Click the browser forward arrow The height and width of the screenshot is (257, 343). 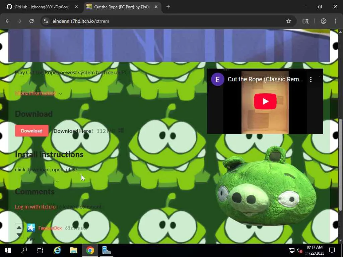19,21
